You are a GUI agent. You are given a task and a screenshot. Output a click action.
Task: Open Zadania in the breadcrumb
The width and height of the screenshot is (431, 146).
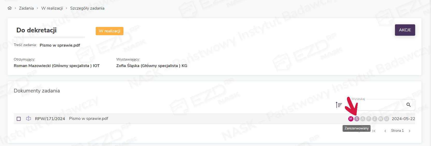(x=26, y=8)
